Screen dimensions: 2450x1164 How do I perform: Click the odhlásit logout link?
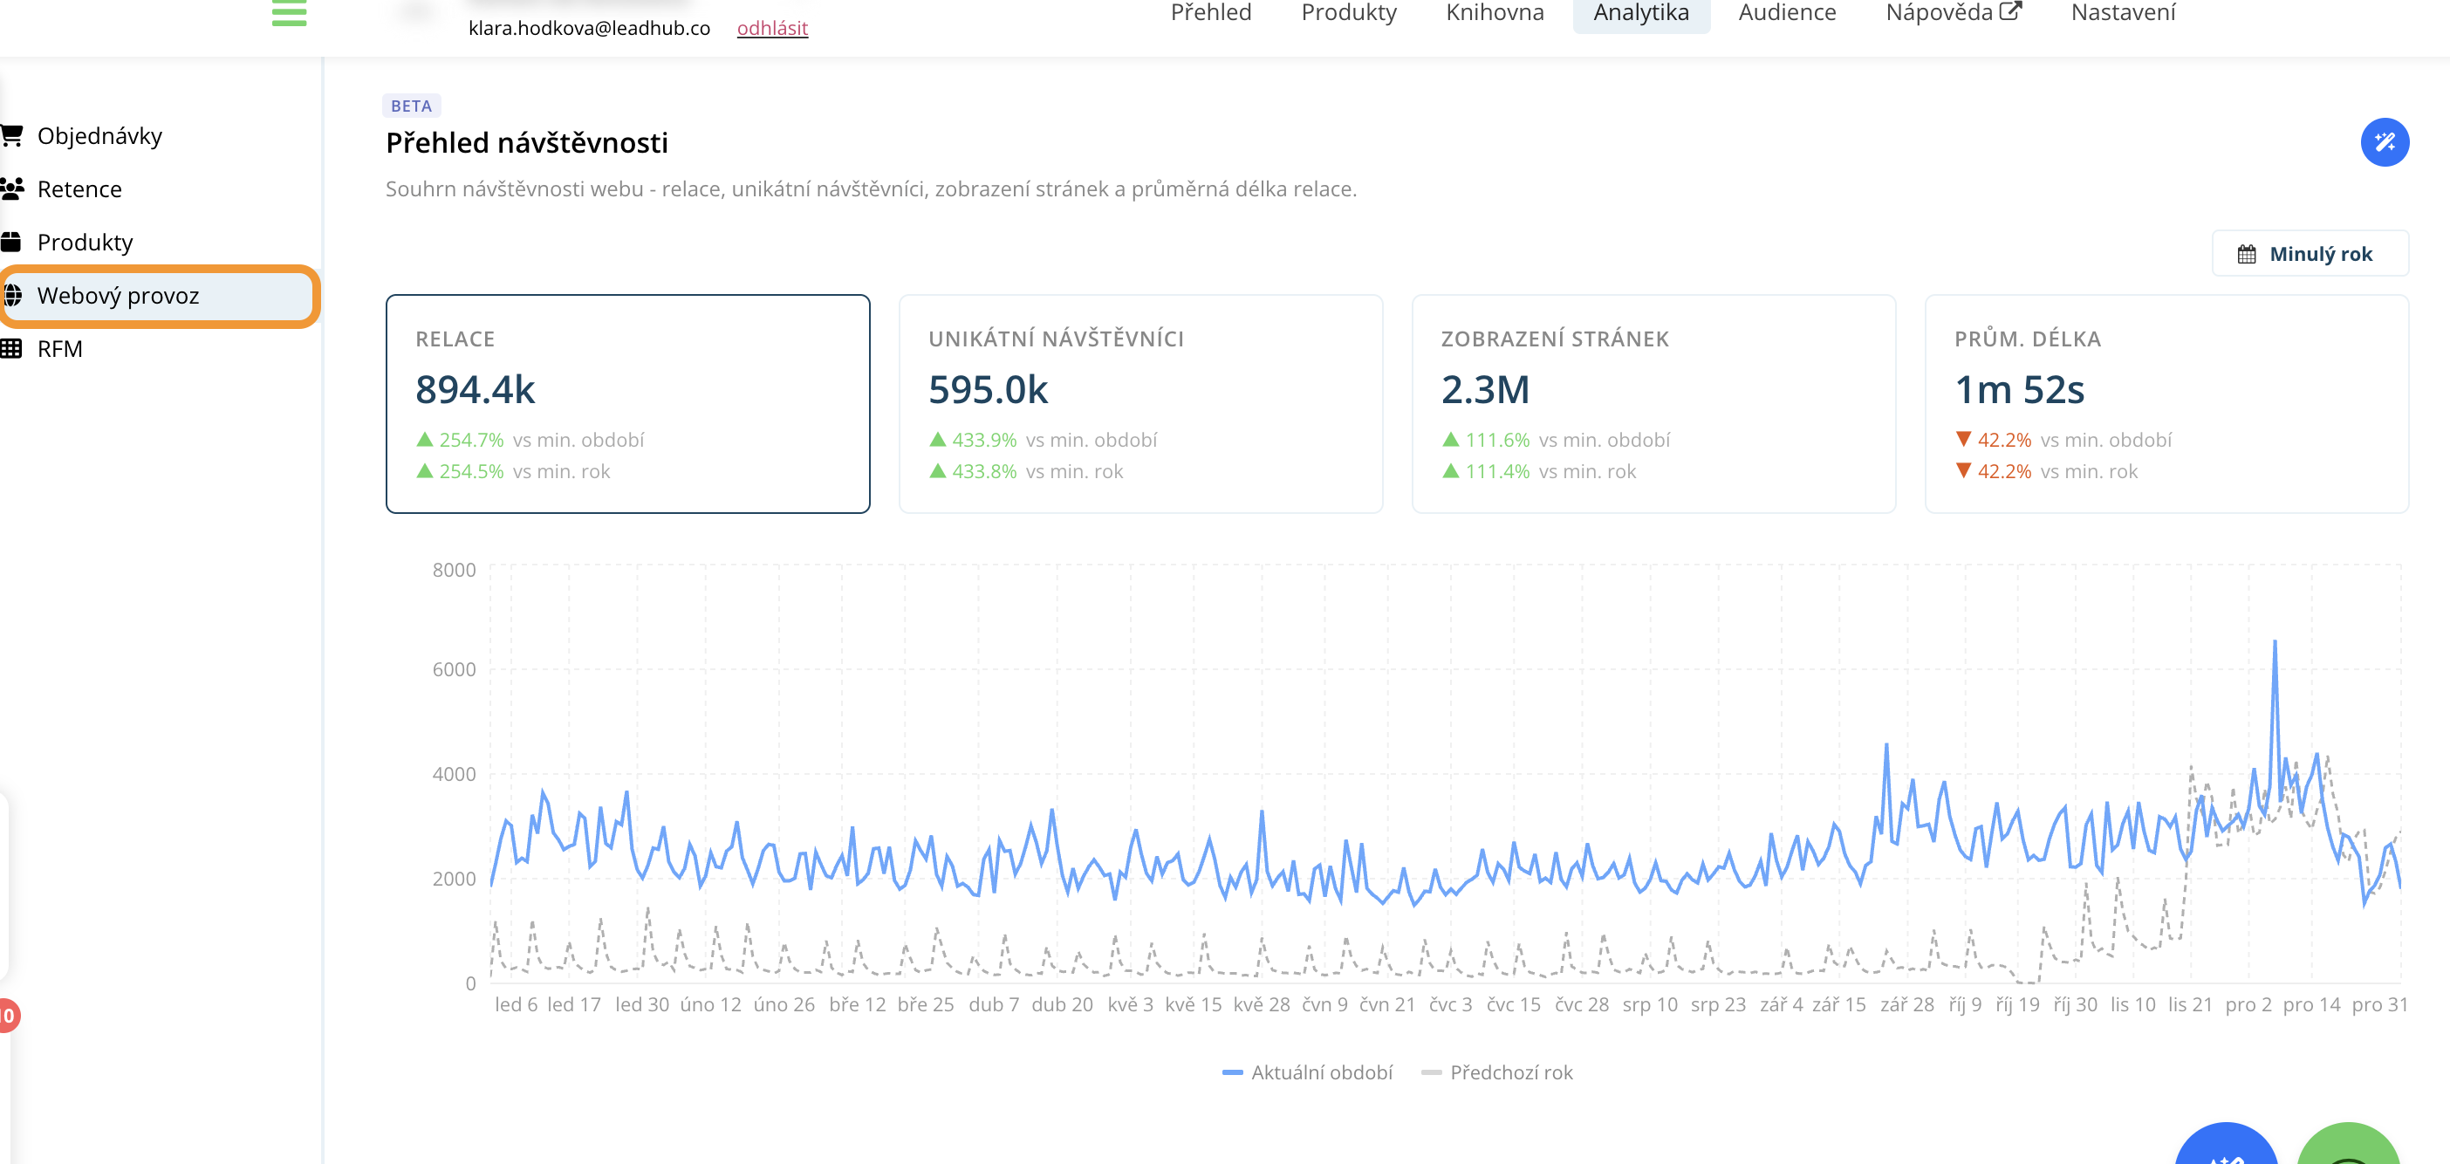[x=771, y=29]
